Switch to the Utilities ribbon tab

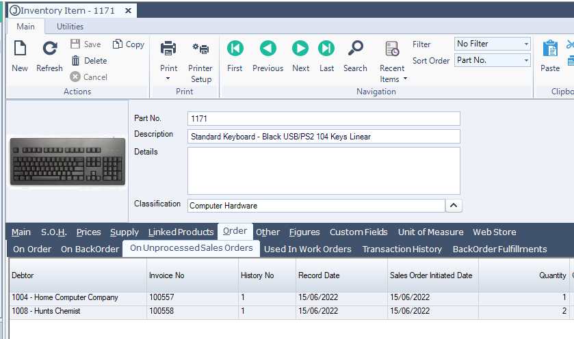click(x=70, y=27)
